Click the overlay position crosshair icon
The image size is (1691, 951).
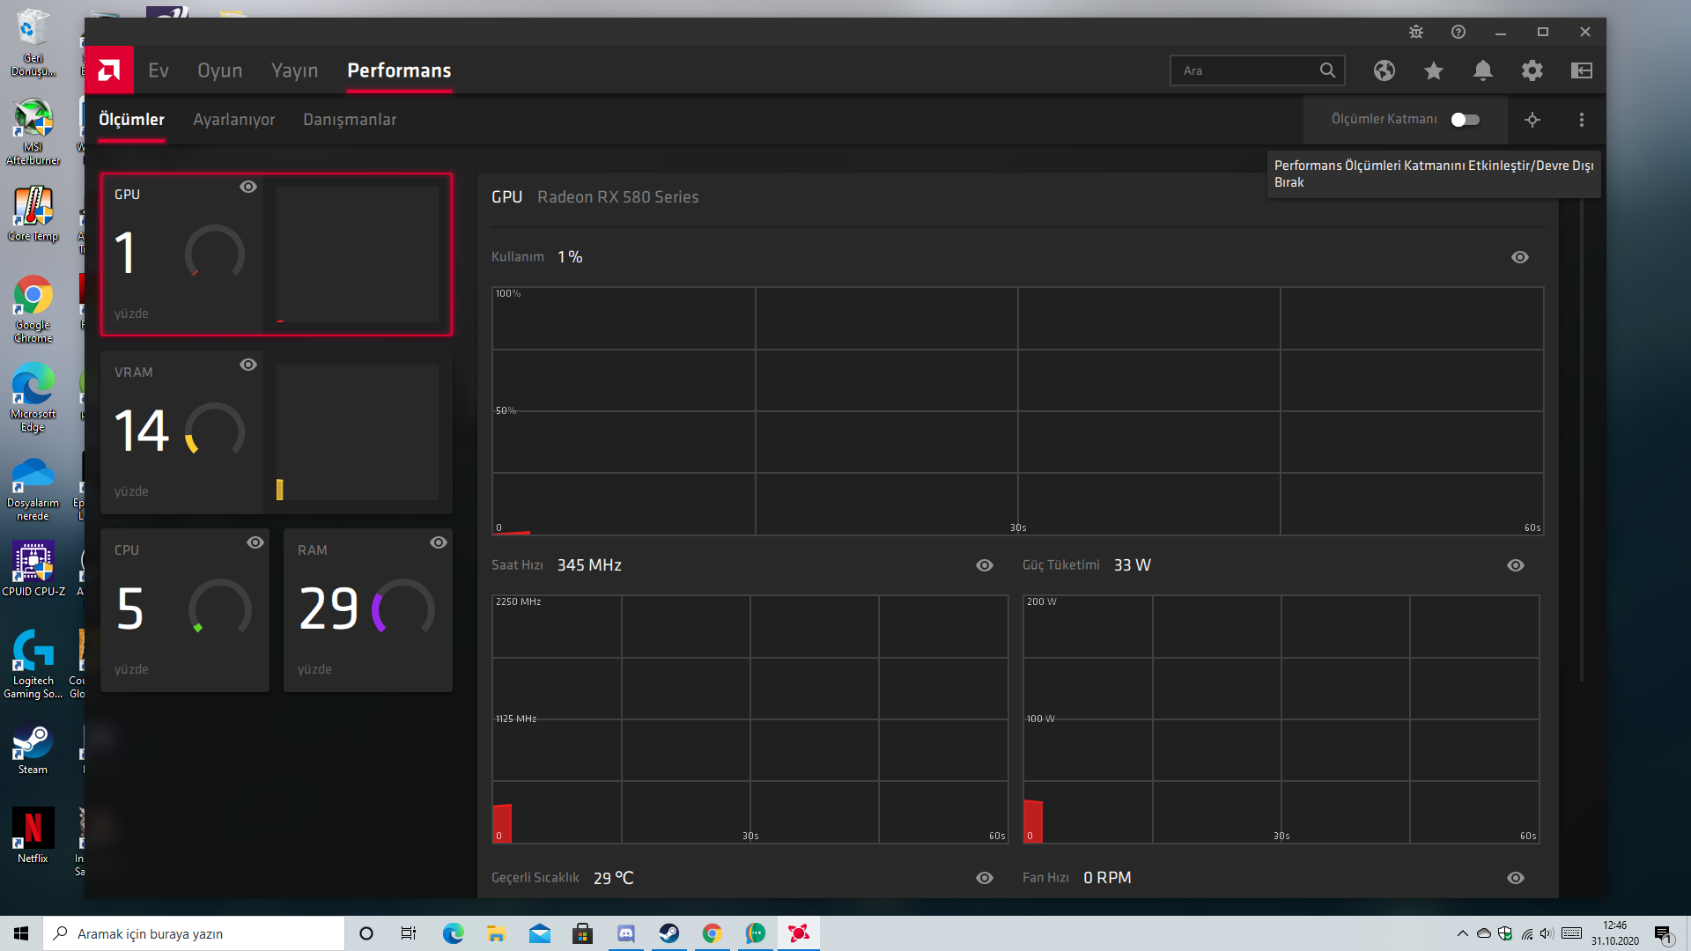(x=1532, y=120)
